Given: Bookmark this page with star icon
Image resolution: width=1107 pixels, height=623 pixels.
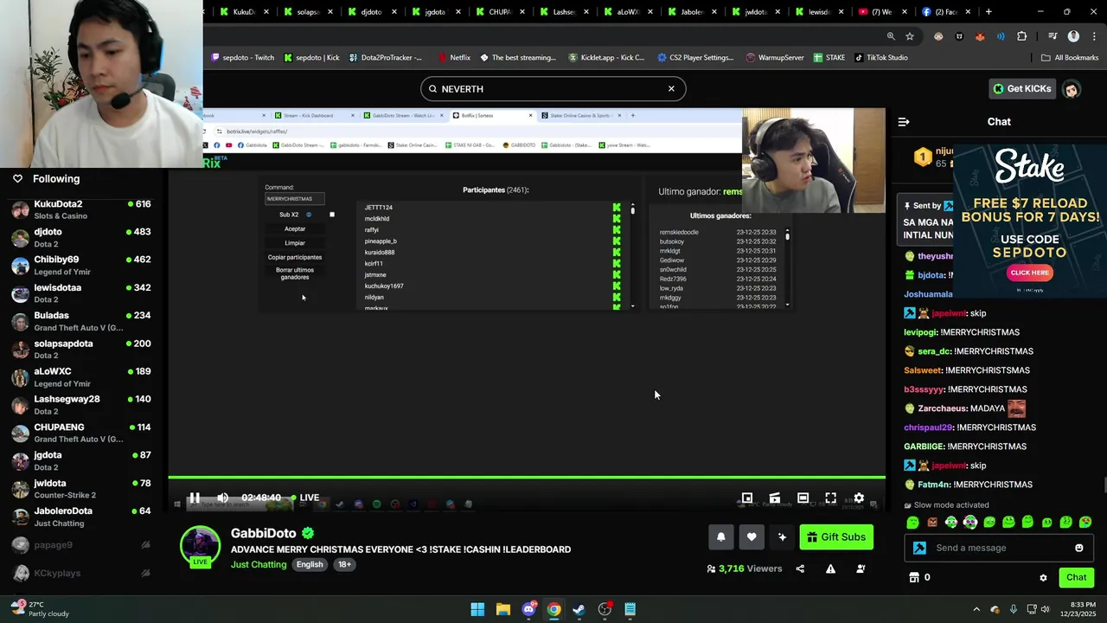Looking at the screenshot, I should coord(910,36).
